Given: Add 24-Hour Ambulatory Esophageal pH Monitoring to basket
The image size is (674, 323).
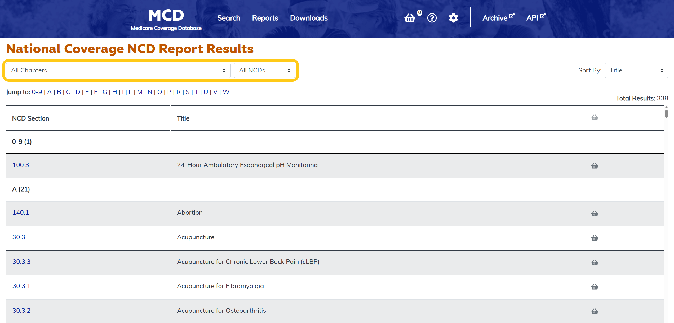Looking at the screenshot, I should pyautogui.click(x=595, y=166).
